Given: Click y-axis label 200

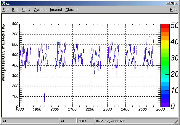Looking at the screenshot, I should coord(15,86).
